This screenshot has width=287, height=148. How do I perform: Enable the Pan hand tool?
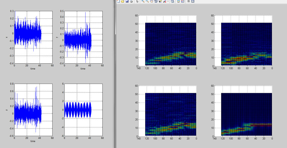[x=152, y=1]
